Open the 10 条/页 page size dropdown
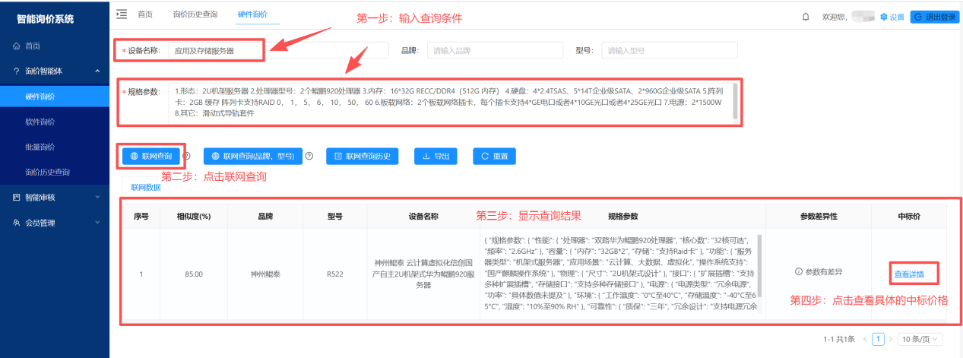 pos(920,339)
